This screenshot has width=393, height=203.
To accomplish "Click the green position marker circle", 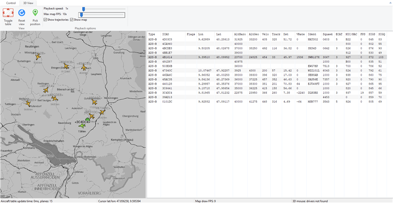I will 88,119.
